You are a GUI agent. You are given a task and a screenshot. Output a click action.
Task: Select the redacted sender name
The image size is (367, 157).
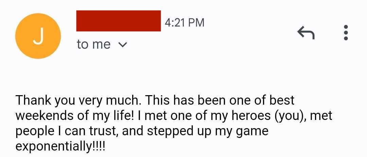(x=118, y=21)
